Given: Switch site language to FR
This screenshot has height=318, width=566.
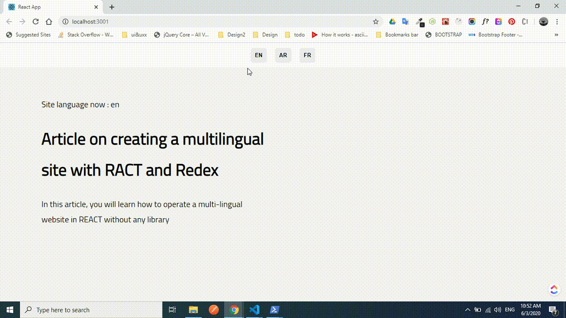Looking at the screenshot, I should (308, 55).
